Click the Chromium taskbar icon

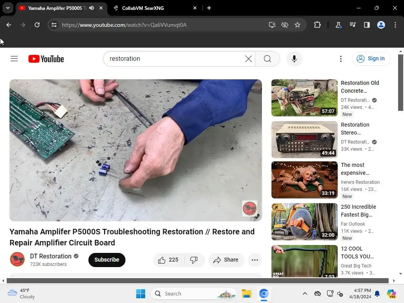(264, 294)
